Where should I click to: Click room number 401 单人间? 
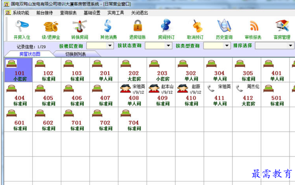276,73
